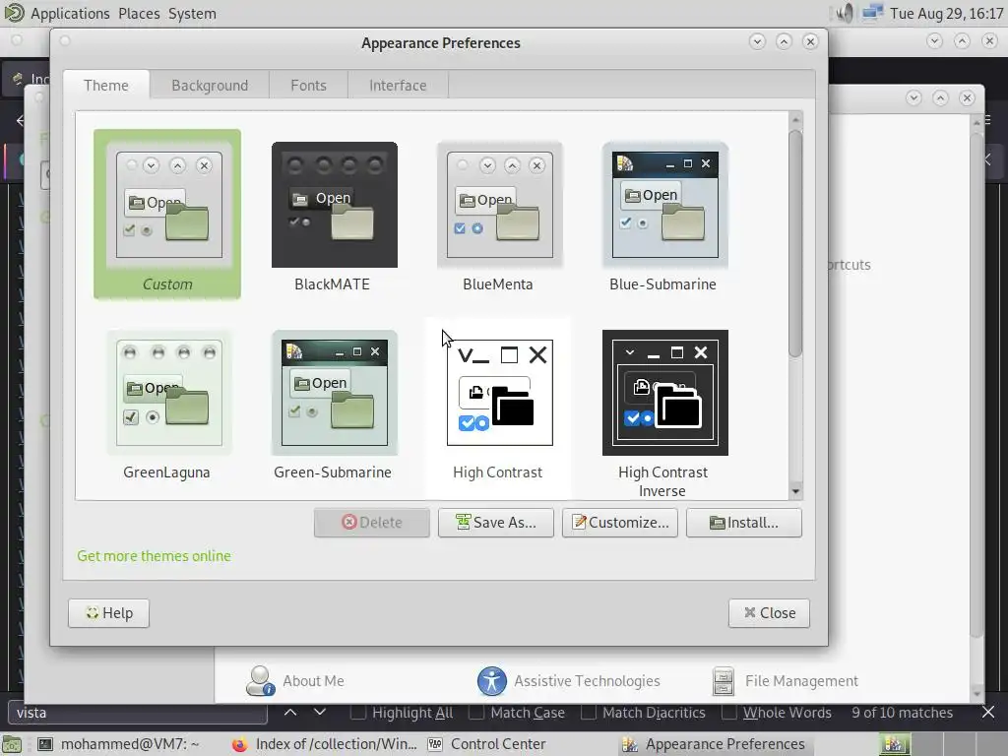
Task: Open File Management icon in Control Center
Action: 724,681
